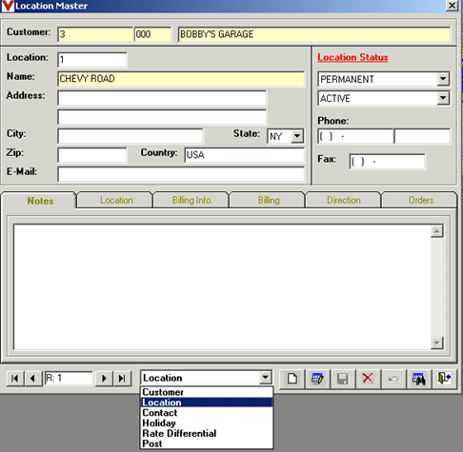Click the Undo arrow icon
The height and width of the screenshot is (452, 463).
point(393,379)
